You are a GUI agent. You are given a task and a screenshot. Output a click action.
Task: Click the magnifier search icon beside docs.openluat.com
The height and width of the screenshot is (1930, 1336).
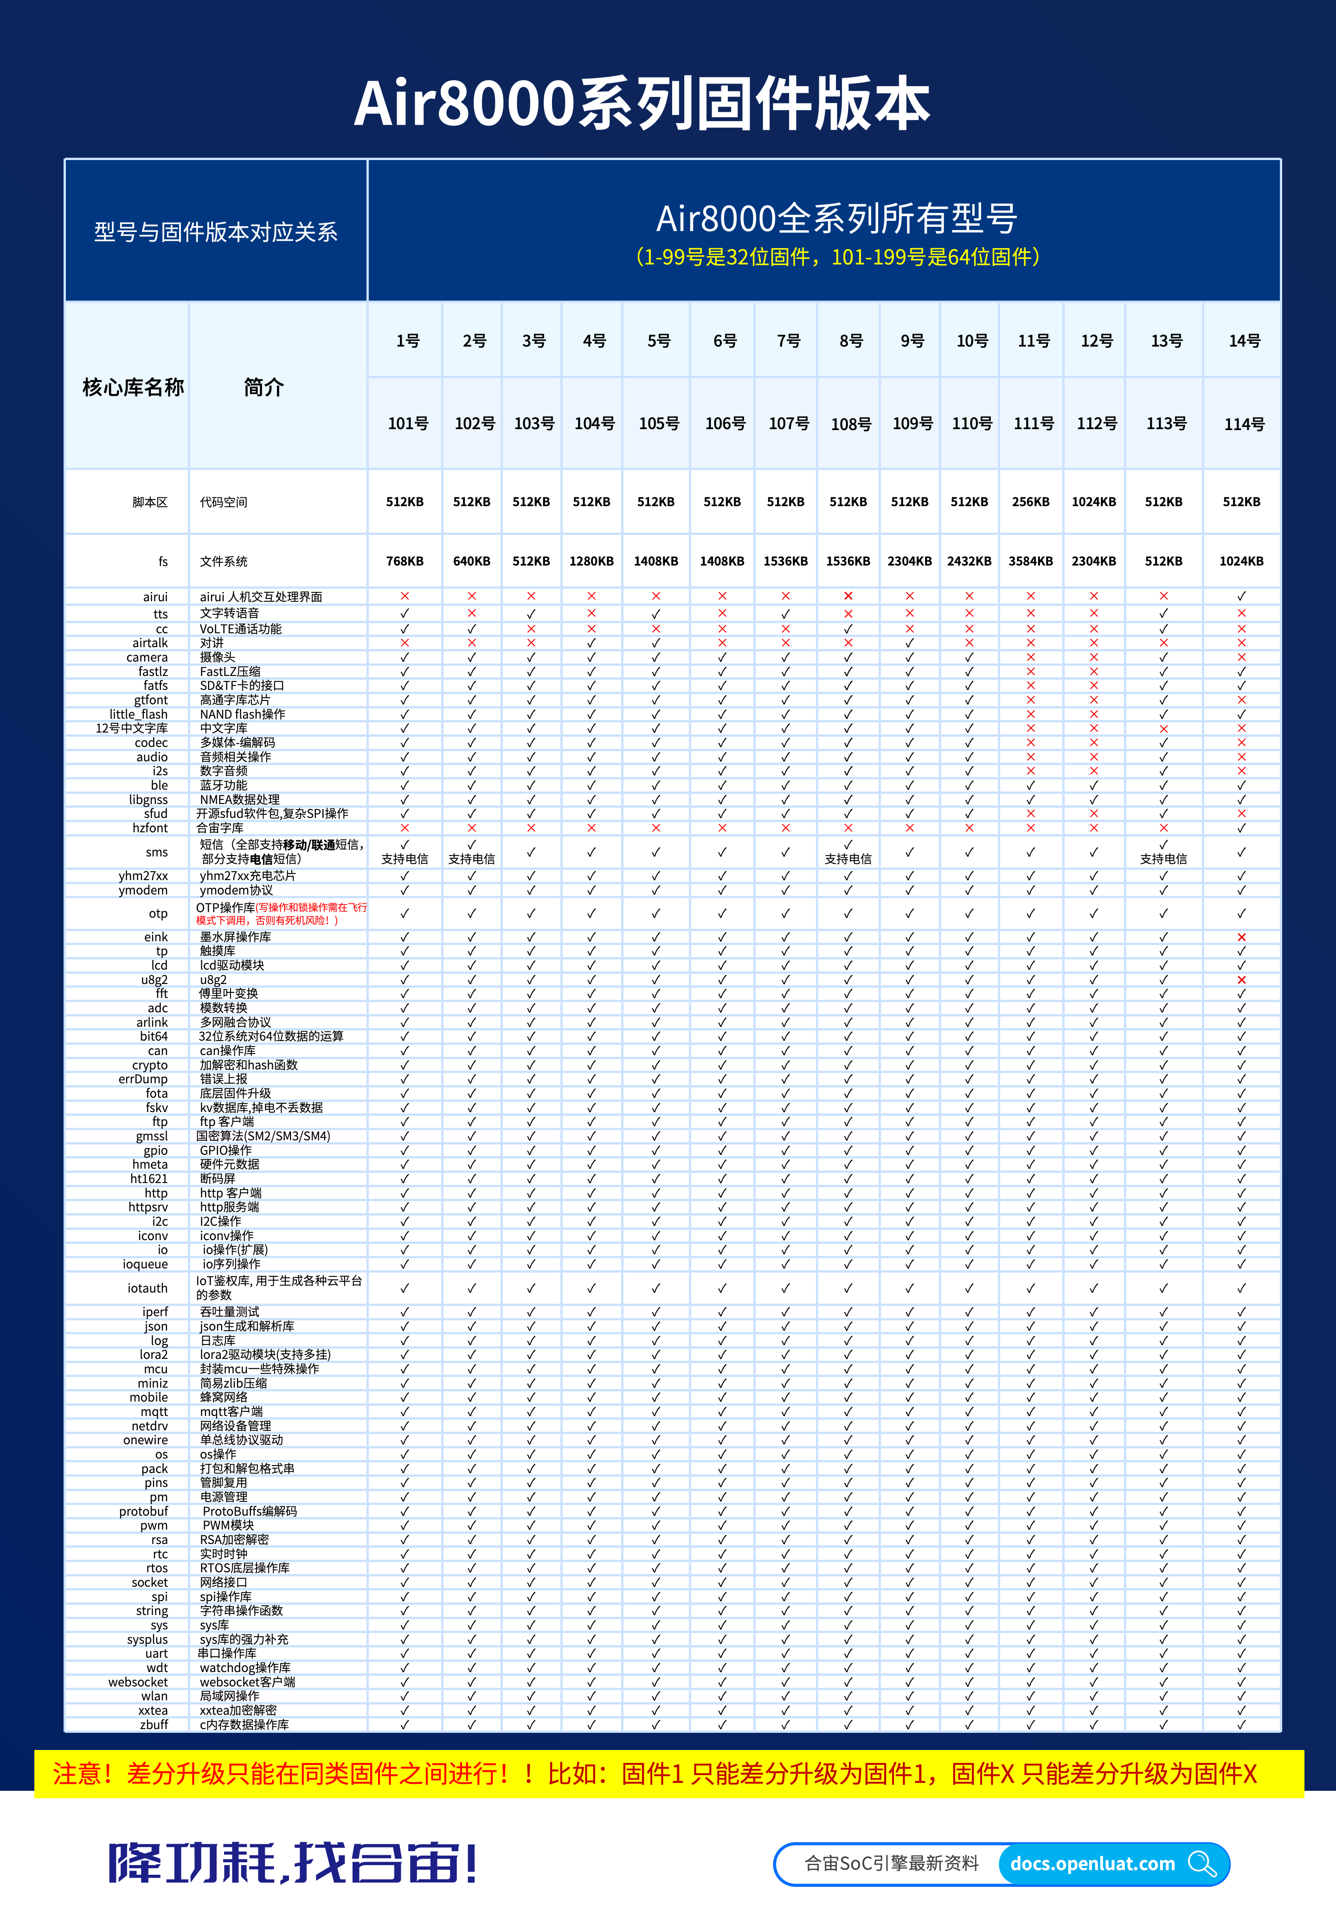(x=1202, y=1864)
